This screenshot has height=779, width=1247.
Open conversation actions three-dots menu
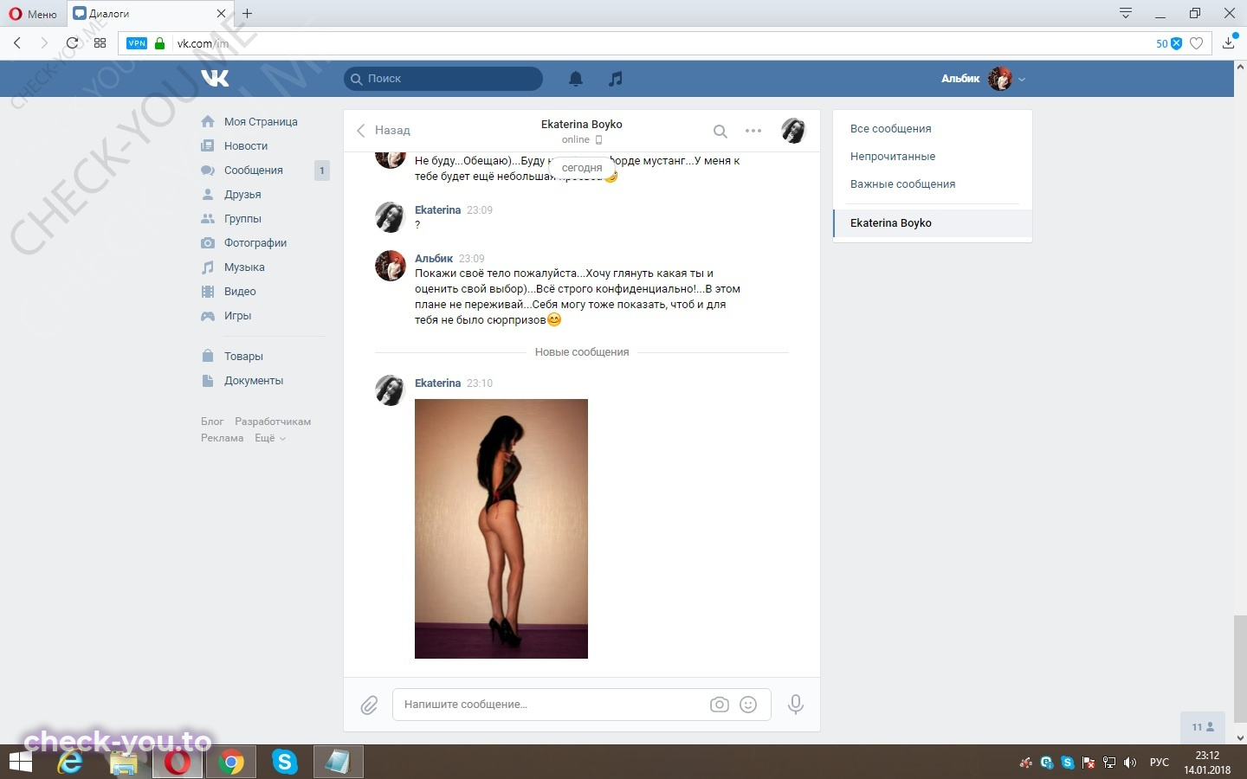click(753, 131)
